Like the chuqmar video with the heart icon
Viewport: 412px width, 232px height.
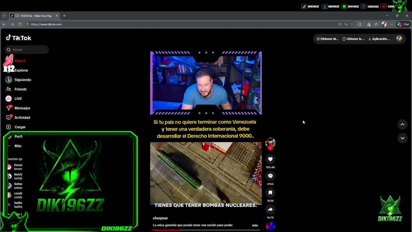[270, 159]
